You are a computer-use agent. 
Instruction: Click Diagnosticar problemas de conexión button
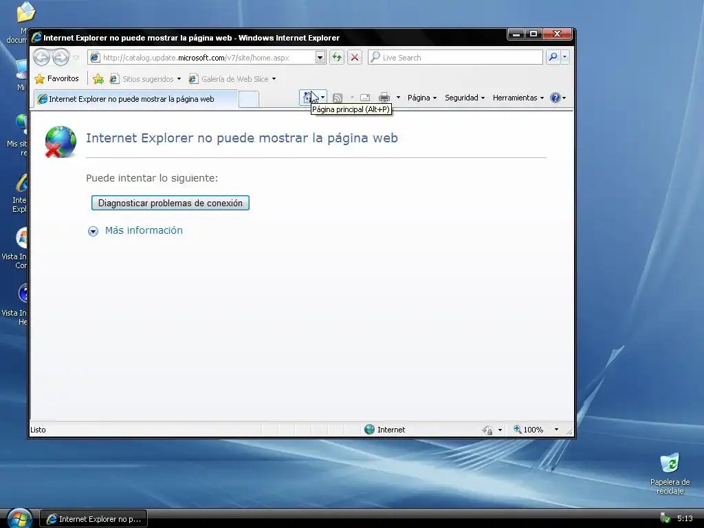tap(170, 203)
